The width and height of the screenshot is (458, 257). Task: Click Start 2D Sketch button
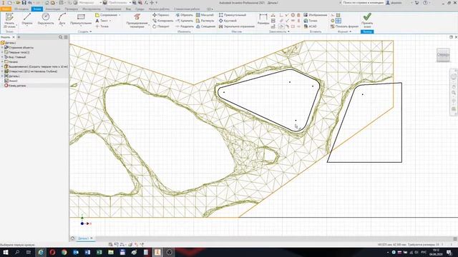pos(9,20)
